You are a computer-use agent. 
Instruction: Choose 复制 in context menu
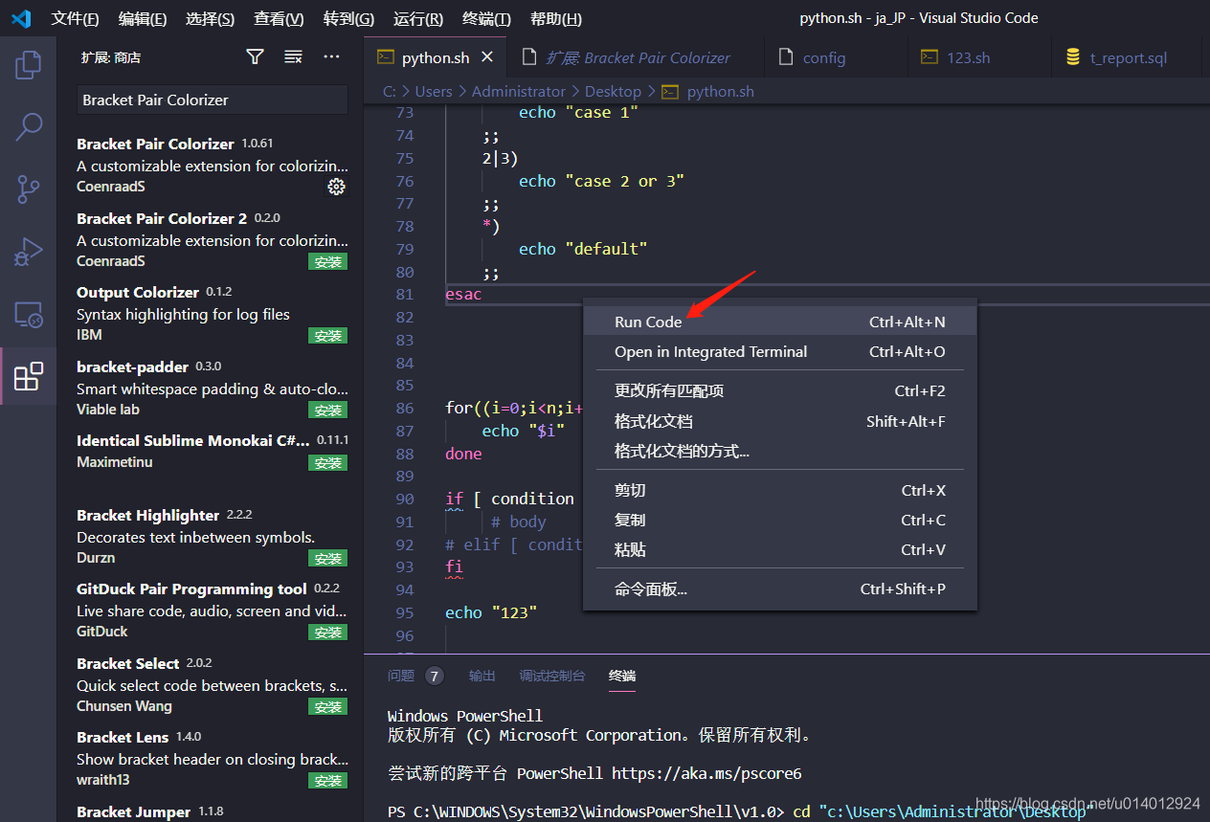point(779,520)
